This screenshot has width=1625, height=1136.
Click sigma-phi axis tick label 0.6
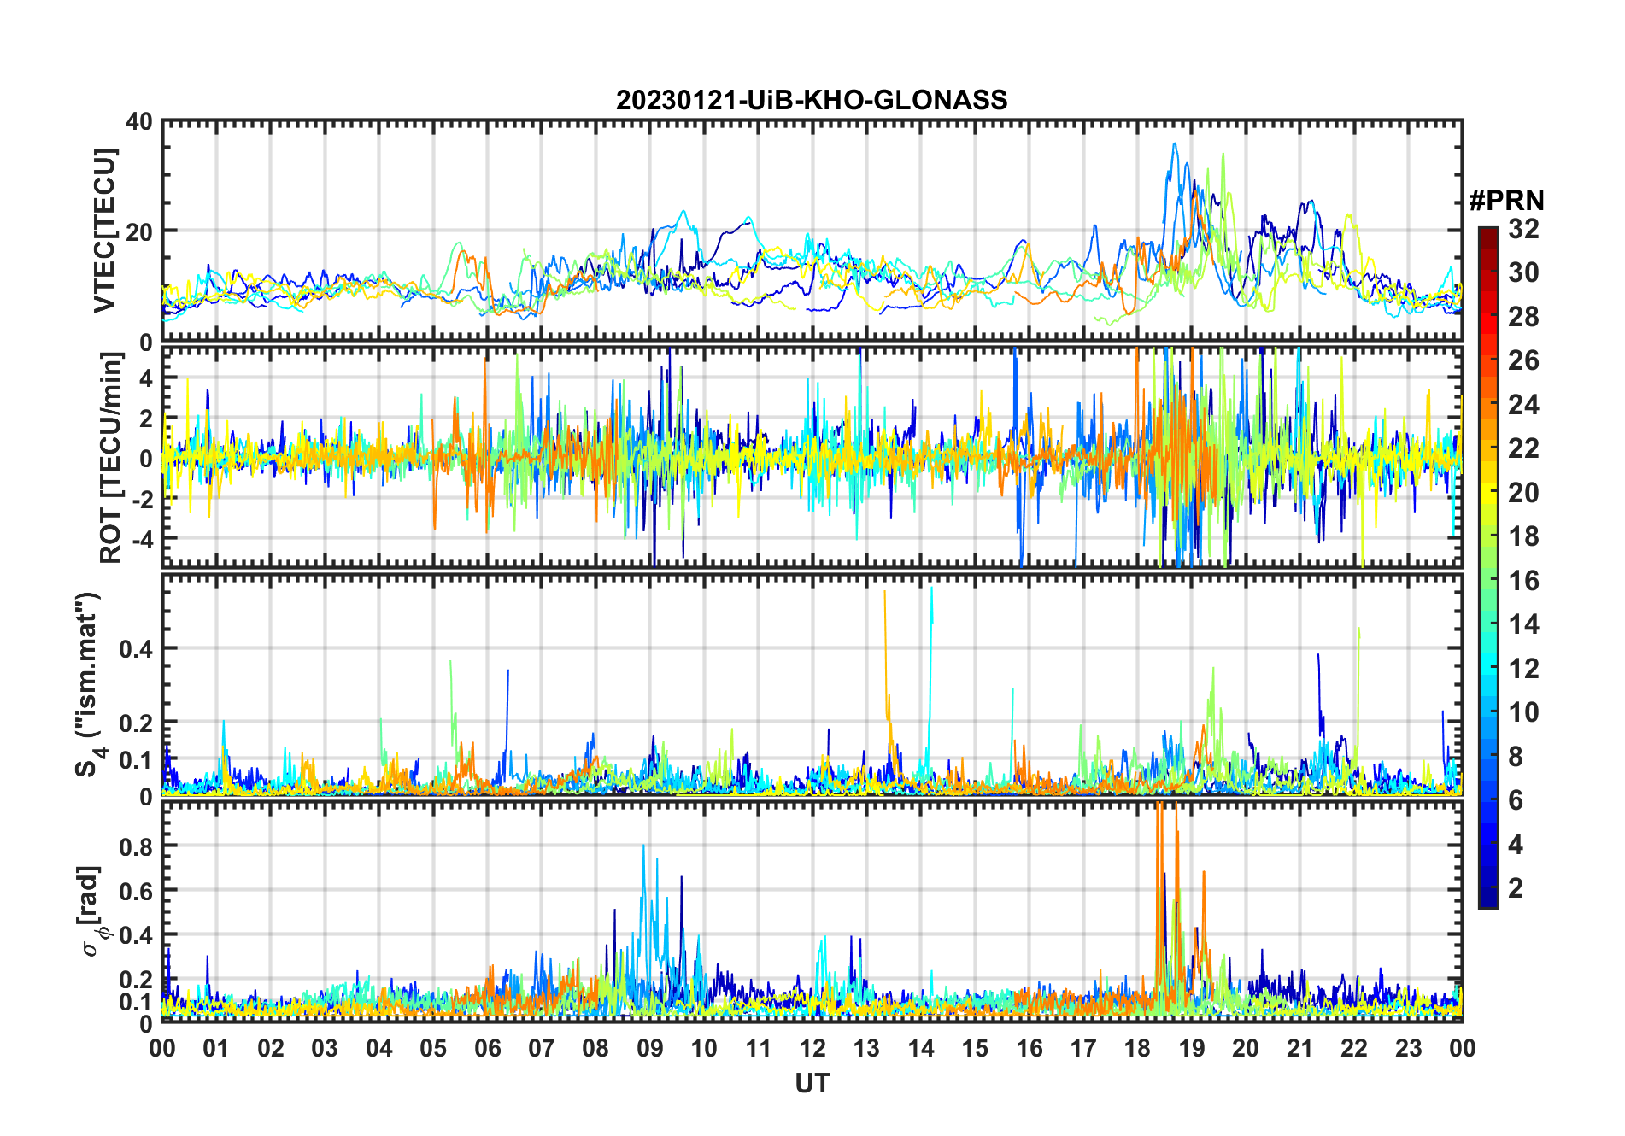click(136, 892)
